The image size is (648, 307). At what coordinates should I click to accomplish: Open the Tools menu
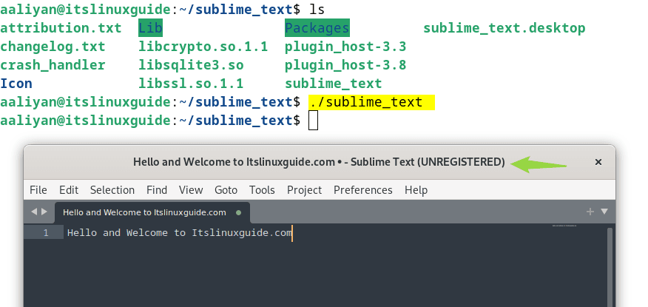click(x=262, y=190)
